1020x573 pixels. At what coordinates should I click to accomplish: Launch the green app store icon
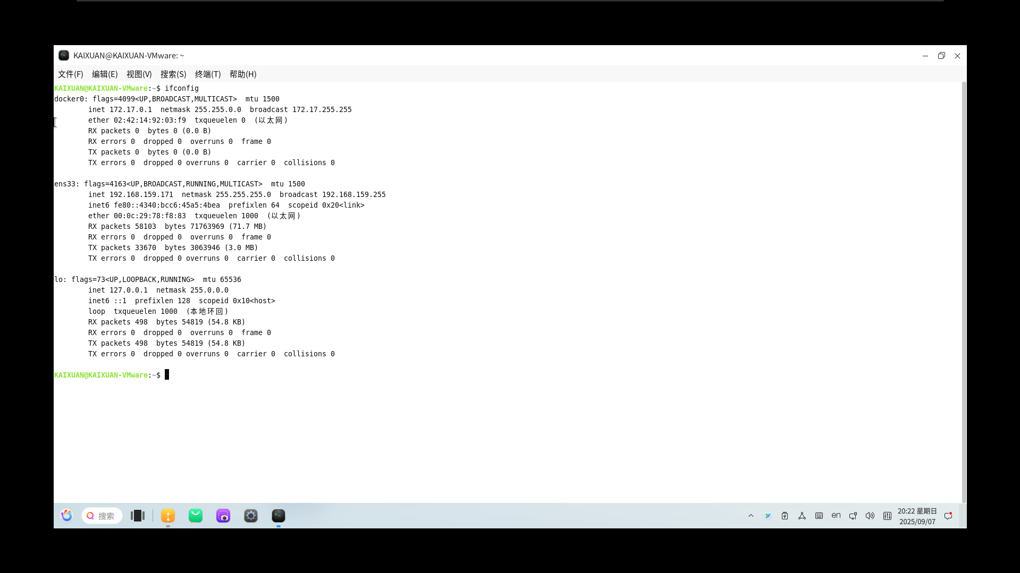(196, 516)
